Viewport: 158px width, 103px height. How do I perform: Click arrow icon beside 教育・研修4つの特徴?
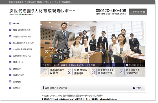[x=10, y=30]
